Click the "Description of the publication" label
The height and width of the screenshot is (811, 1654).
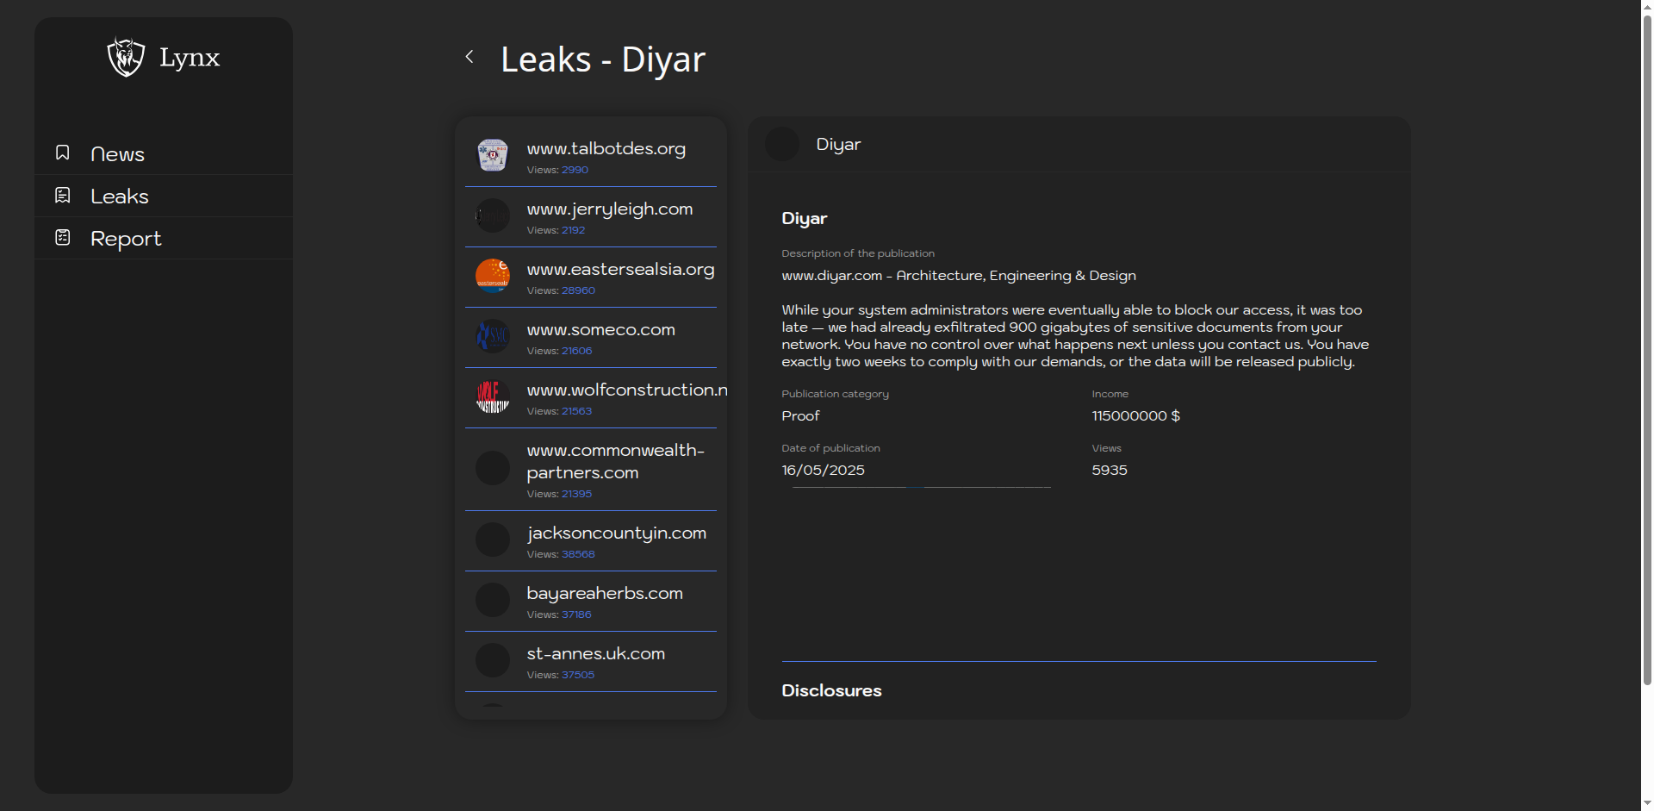[858, 253]
